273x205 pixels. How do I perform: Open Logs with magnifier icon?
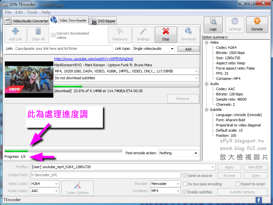213,25
